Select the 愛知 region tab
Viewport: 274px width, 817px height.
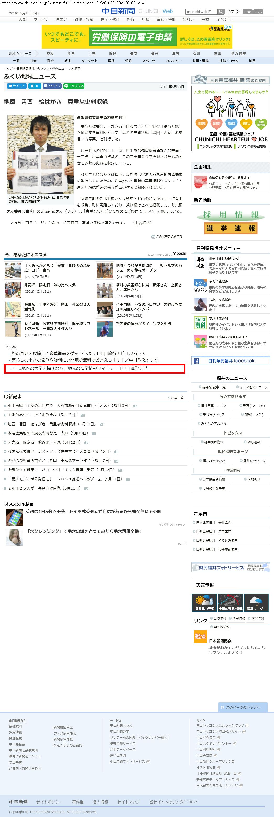coord(50,53)
